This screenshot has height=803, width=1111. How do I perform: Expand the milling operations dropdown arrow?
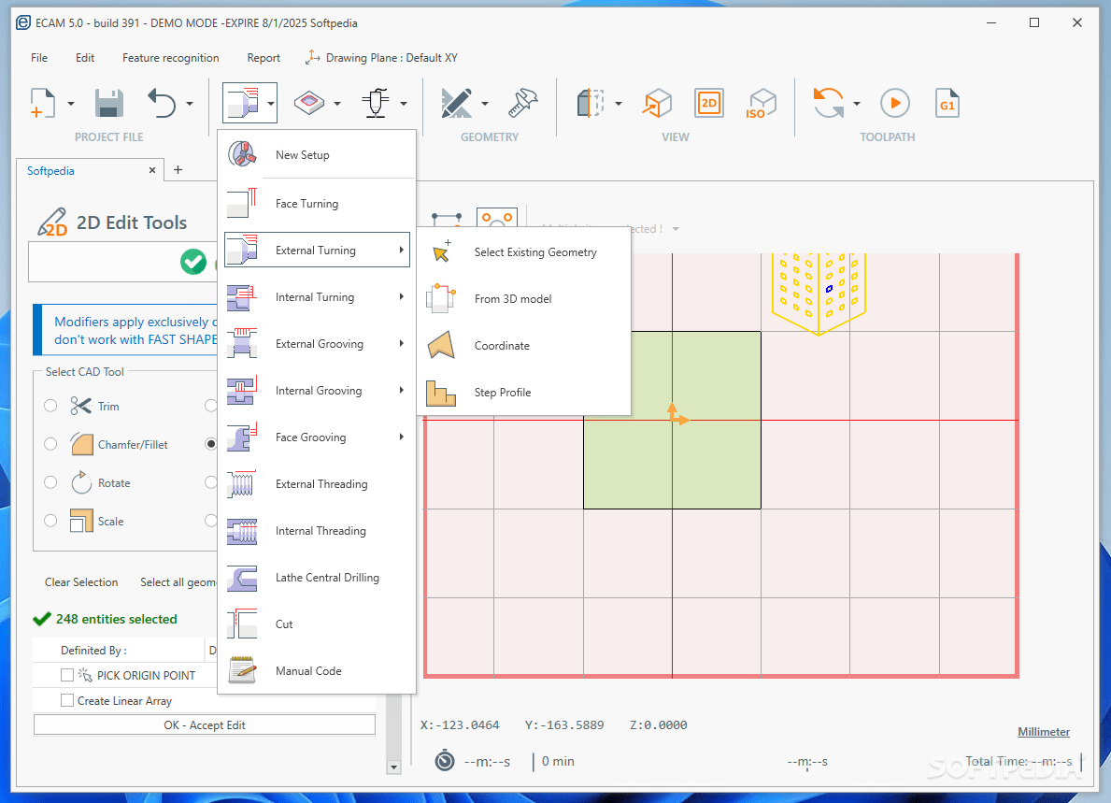(337, 104)
